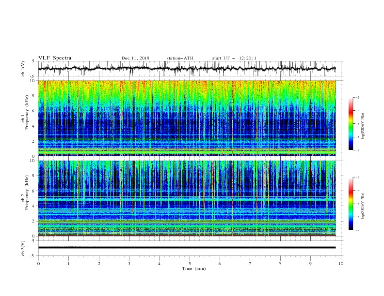Click time axis tick label "4"
The image size is (384, 296).
159,264
